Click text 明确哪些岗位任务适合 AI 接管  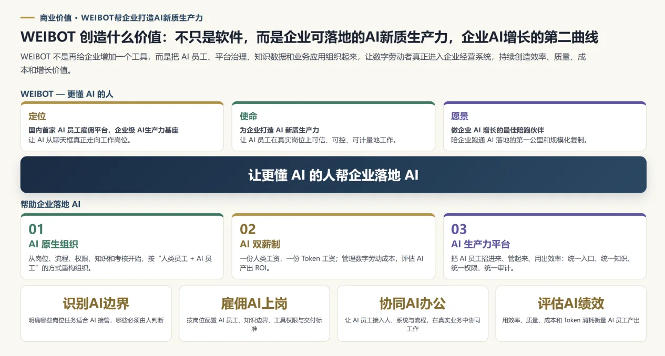[96, 320]
